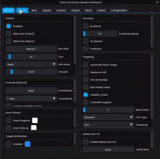Close the Titan window with the X
The height and width of the screenshot is (159, 160).
coord(157,2)
